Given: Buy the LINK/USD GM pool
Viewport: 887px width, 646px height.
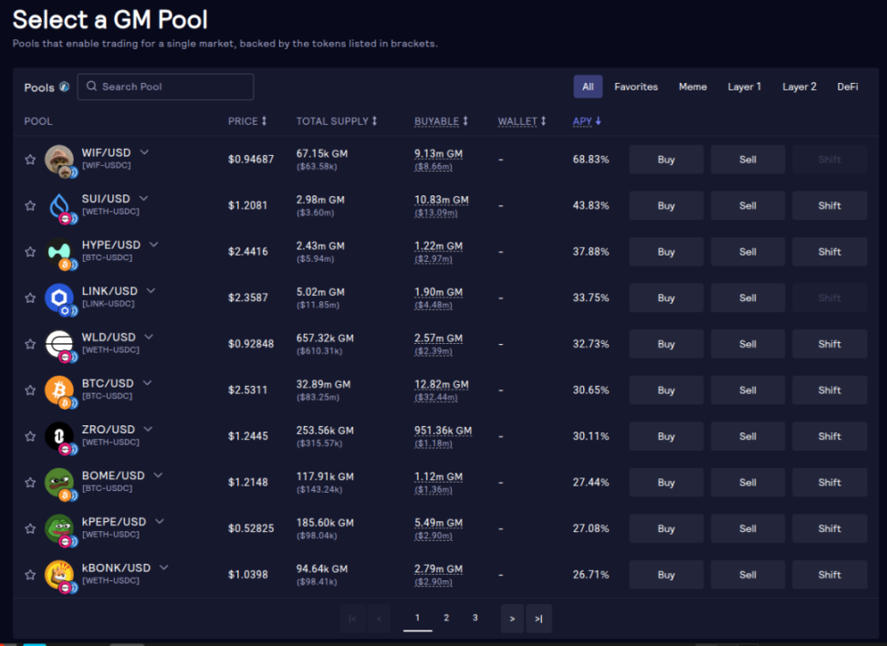Looking at the screenshot, I should pyautogui.click(x=666, y=298).
